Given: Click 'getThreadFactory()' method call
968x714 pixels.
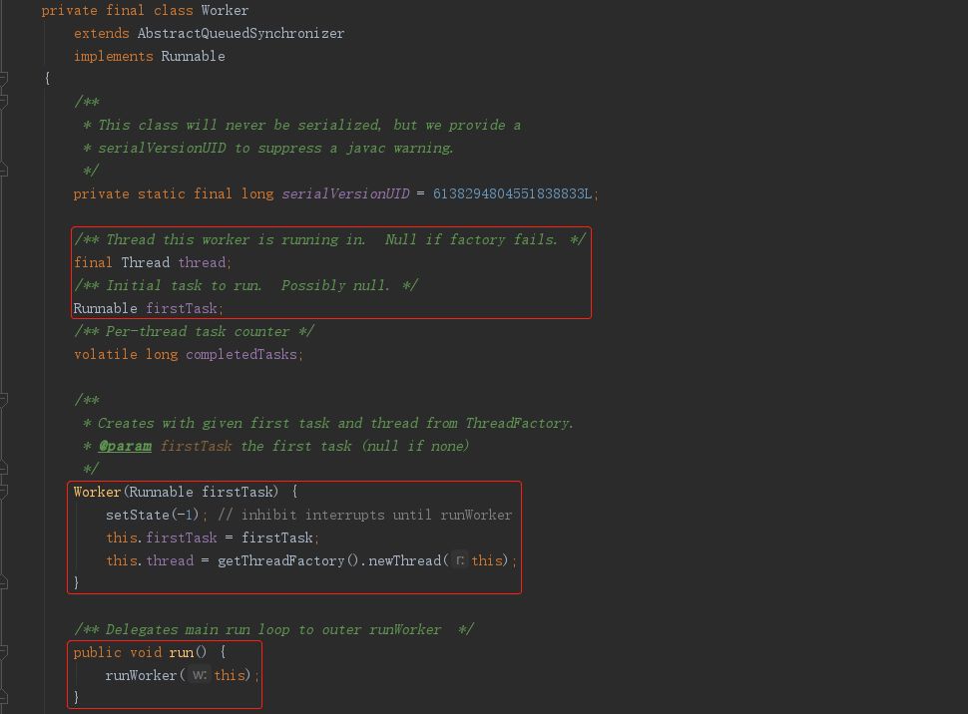Looking at the screenshot, I should click(287, 560).
